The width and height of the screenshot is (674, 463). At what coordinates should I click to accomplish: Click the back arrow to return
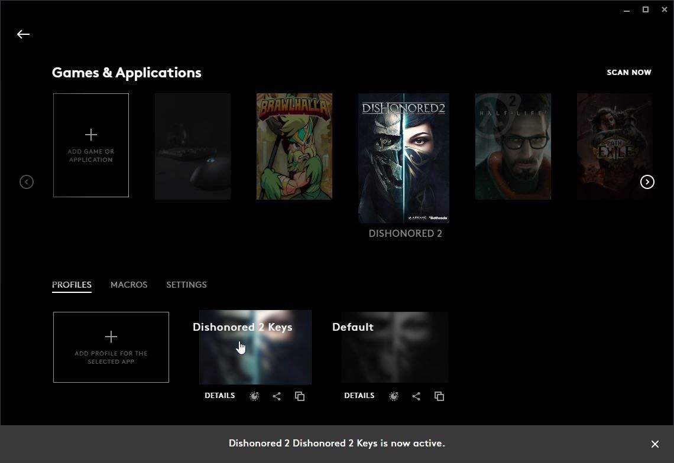pos(23,34)
